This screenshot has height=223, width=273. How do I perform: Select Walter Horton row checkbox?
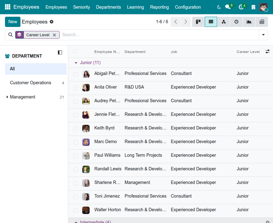(x=75, y=211)
